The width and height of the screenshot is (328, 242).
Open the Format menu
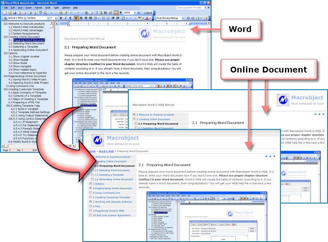pos(39,7)
